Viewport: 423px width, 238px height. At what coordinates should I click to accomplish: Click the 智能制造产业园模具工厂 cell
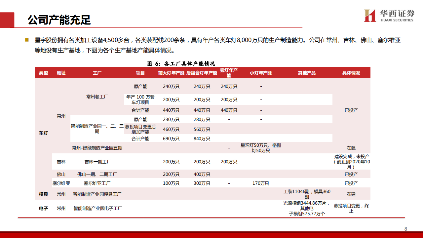tap(97, 194)
